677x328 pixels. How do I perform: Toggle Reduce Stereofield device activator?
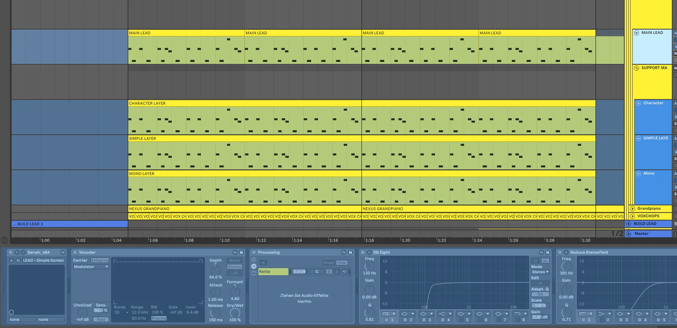560,252
